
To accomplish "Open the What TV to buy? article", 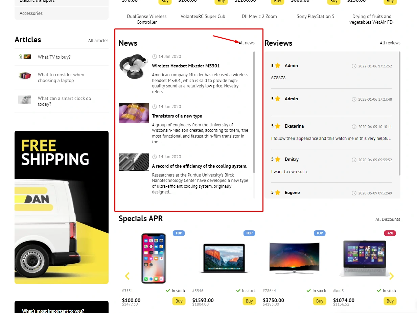I will pyautogui.click(x=54, y=57).
